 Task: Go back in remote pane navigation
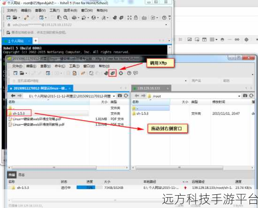[137, 96]
